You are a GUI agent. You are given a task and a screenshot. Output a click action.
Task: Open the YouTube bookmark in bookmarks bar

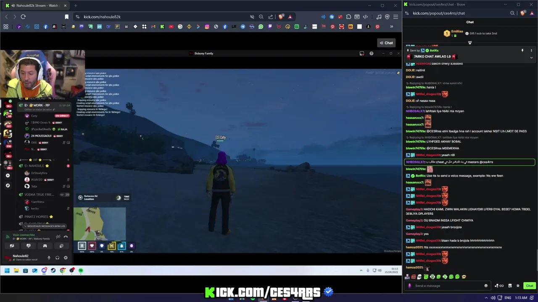pos(171,27)
